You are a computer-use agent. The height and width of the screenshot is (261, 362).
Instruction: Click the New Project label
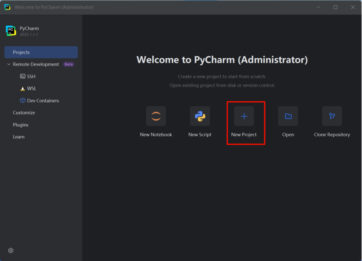(x=244, y=134)
